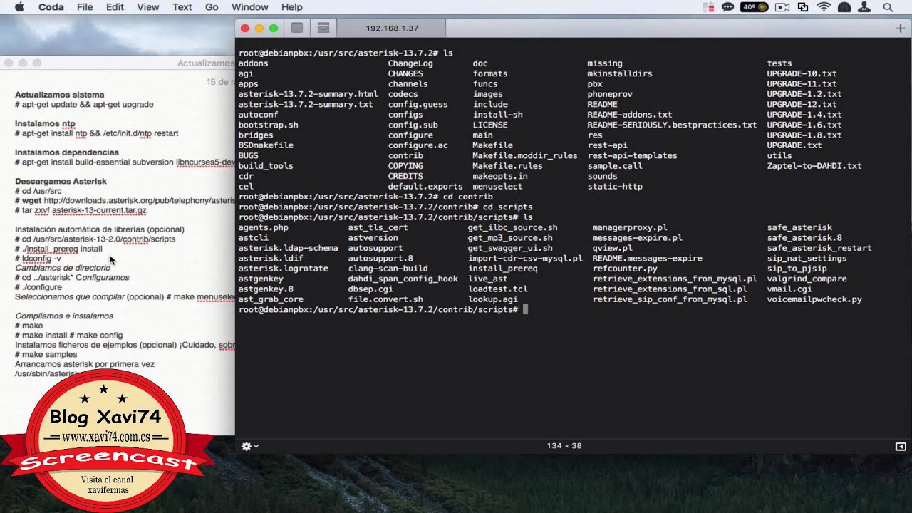
Task: Click the screen recording camera icon
Action: 782,7
